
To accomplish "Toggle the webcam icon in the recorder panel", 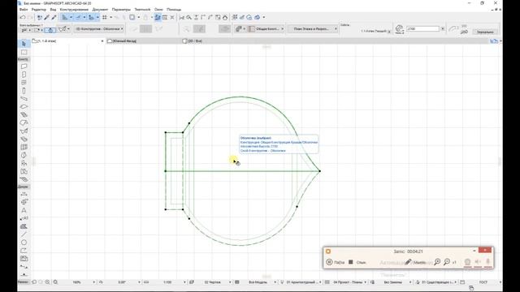I will [467, 262].
